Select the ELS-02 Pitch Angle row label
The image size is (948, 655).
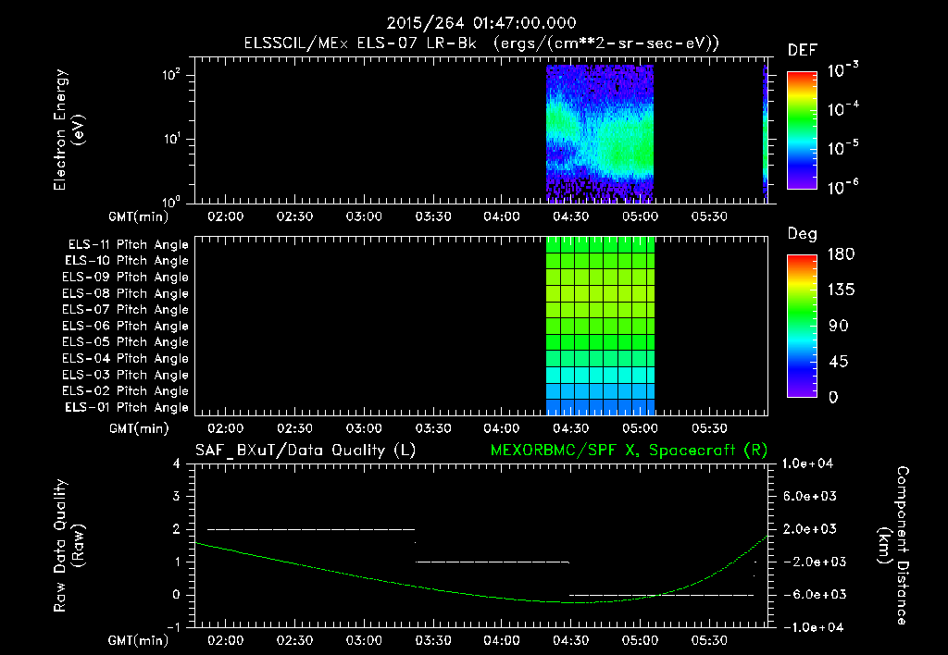(125, 391)
